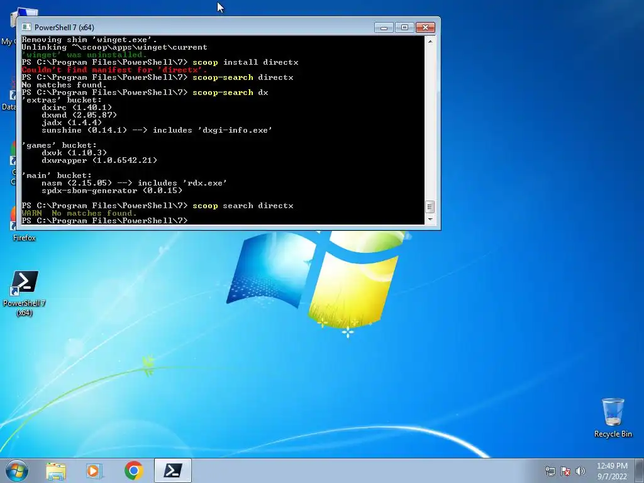Click the 'scoop search directx' command
644x483 pixels.
coord(243,206)
